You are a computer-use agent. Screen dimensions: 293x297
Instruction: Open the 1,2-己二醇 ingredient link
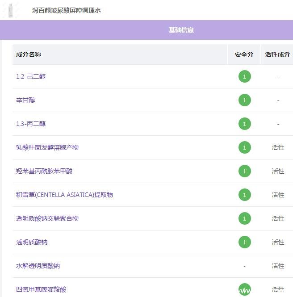(31, 76)
